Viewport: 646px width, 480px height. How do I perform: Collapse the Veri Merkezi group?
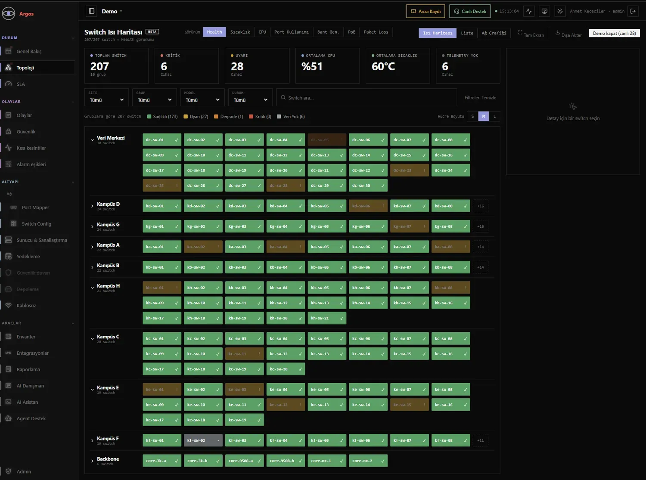[92, 140]
